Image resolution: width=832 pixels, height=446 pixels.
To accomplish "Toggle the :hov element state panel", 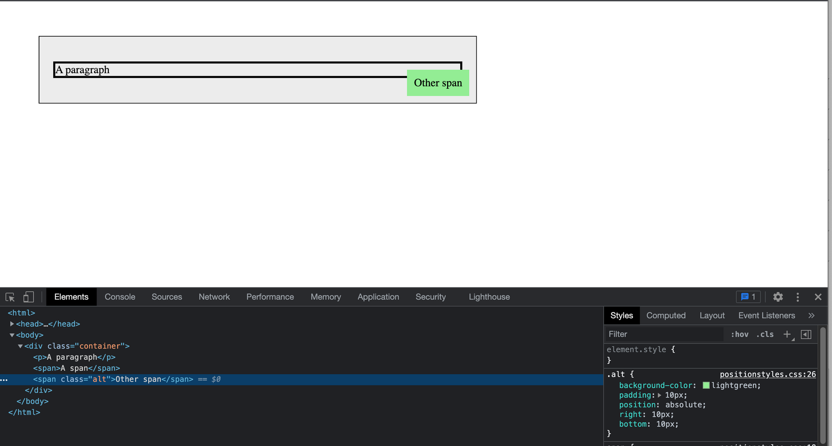I will point(740,334).
